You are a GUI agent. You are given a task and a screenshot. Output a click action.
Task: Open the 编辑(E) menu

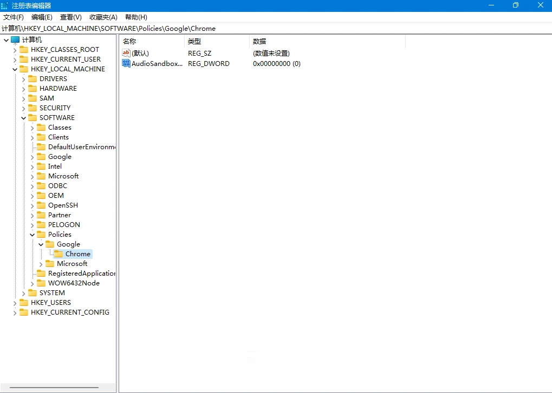(42, 17)
